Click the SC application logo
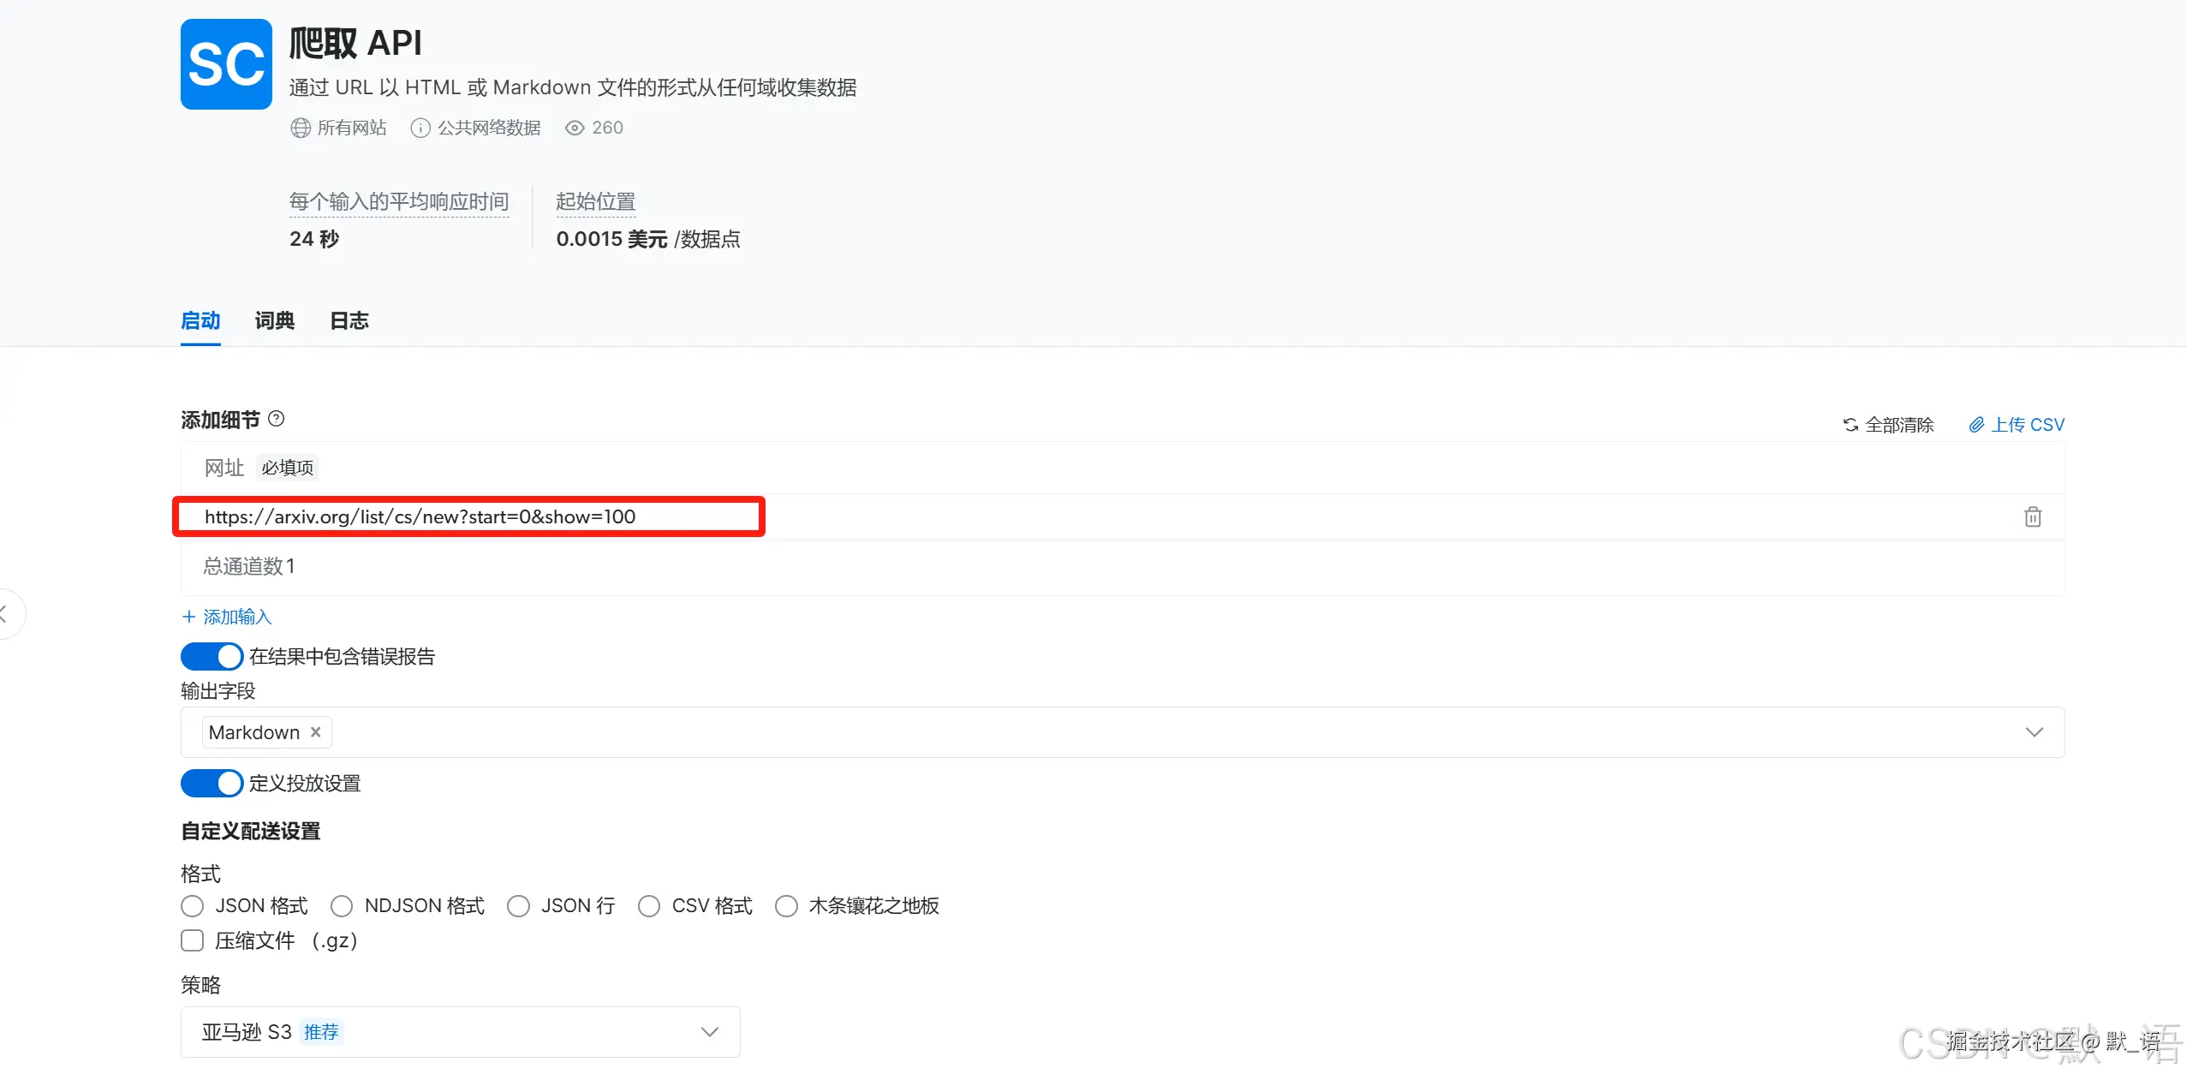The height and width of the screenshot is (1080, 2187). [x=225, y=63]
